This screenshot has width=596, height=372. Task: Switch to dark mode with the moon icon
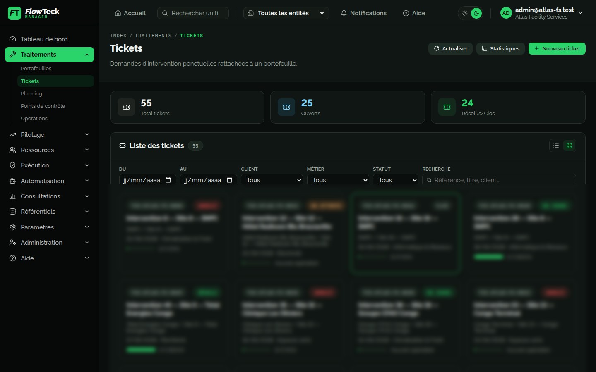476,13
